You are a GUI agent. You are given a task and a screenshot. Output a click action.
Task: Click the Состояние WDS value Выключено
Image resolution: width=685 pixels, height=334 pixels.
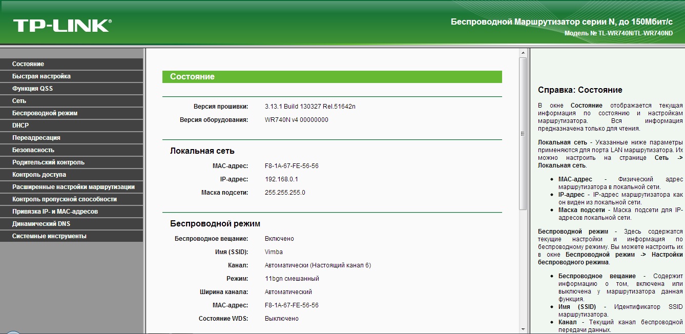281,319
